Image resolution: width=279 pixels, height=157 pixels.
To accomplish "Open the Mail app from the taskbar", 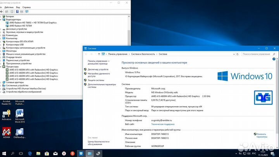I will [55, 154].
